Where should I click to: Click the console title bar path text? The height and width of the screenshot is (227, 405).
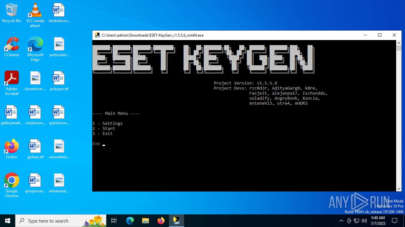coord(153,35)
